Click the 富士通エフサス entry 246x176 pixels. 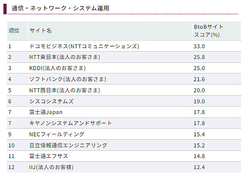tap(48, 156)
